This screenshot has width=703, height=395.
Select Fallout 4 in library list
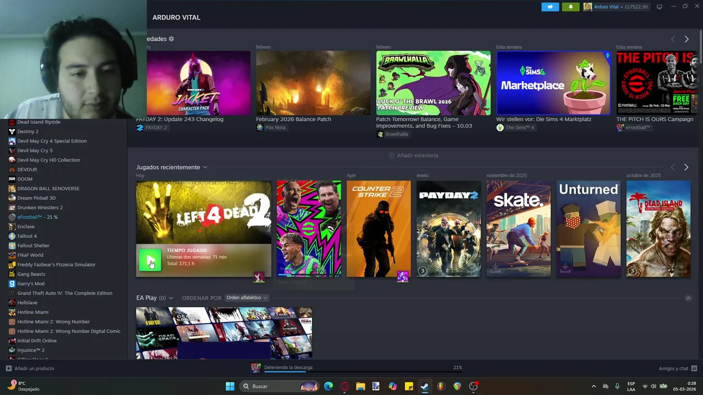(27, 236)
